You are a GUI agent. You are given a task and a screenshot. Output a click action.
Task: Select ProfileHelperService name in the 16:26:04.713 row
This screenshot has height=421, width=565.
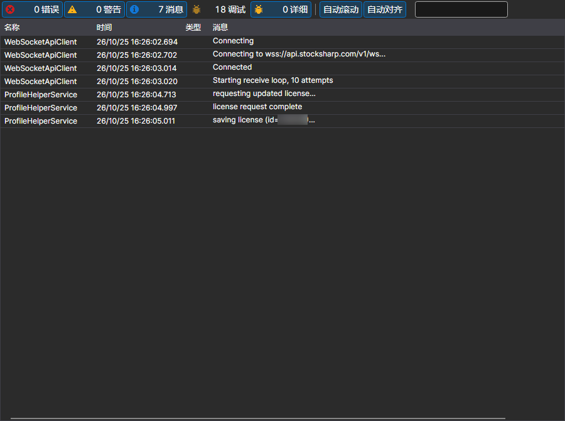point(41,95)
